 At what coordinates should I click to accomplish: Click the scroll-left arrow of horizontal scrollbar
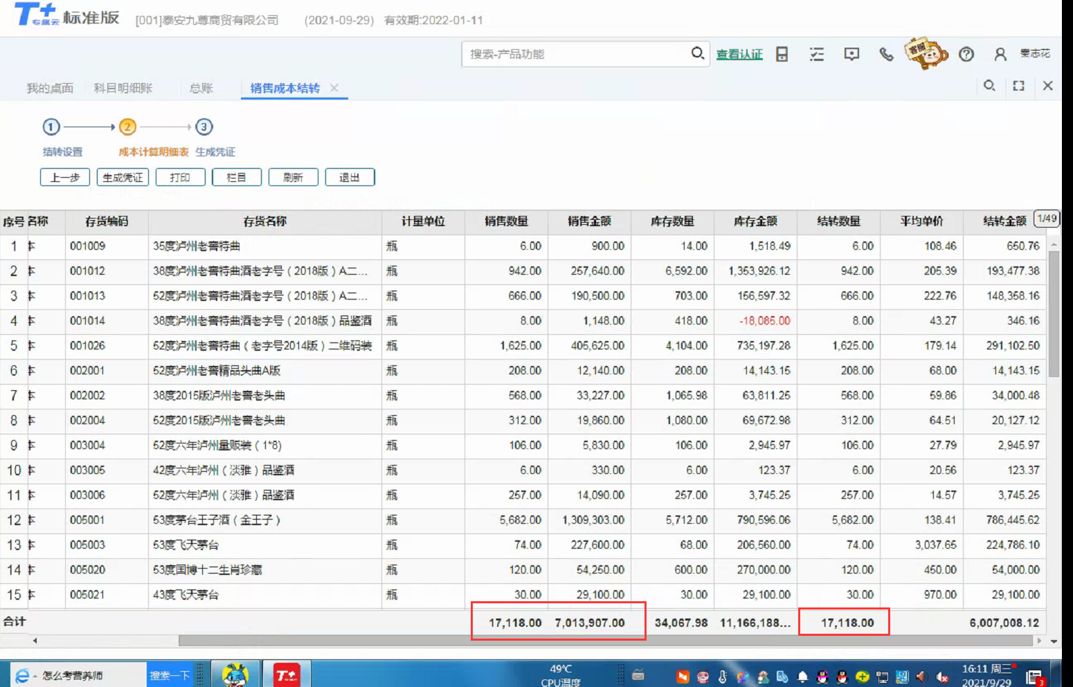35,641
